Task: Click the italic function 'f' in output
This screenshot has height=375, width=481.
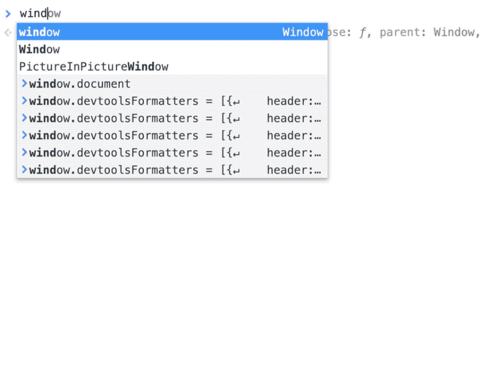Action: pos(362,33)
